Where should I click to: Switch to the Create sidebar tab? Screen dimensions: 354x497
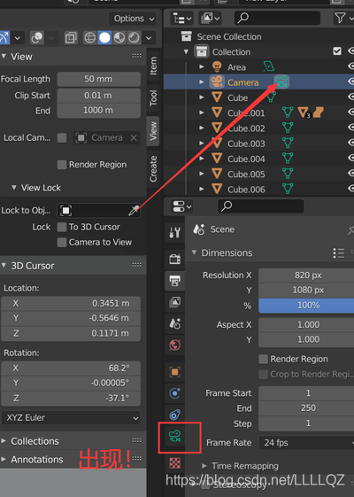[153, 168]
